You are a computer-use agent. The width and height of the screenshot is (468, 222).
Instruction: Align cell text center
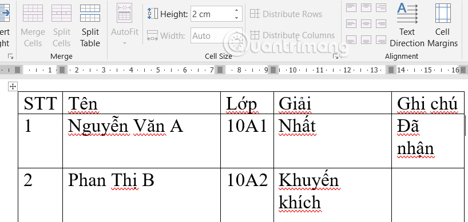(x=366, y=23)
